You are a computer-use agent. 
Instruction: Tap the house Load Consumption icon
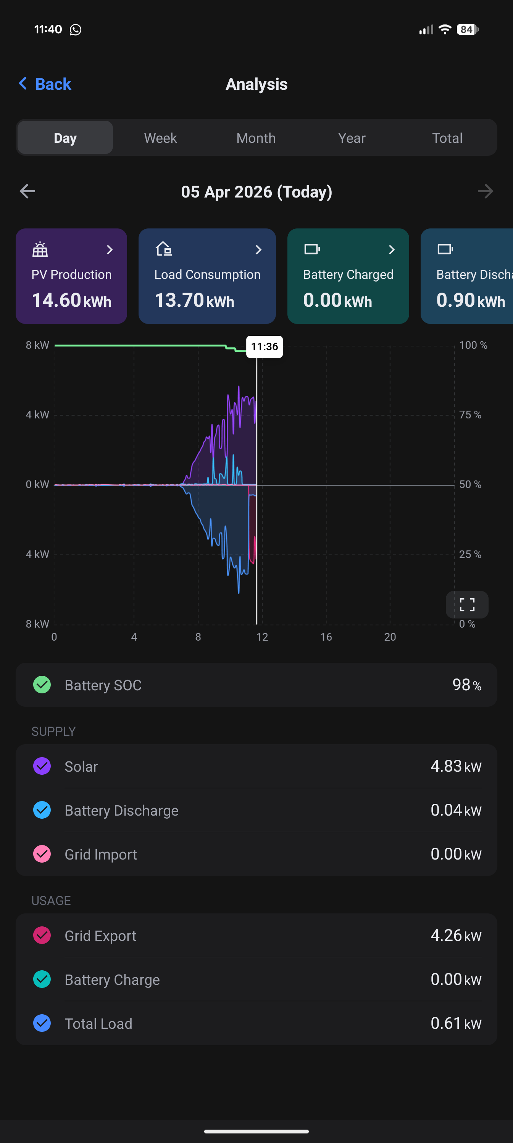point(163,249)
